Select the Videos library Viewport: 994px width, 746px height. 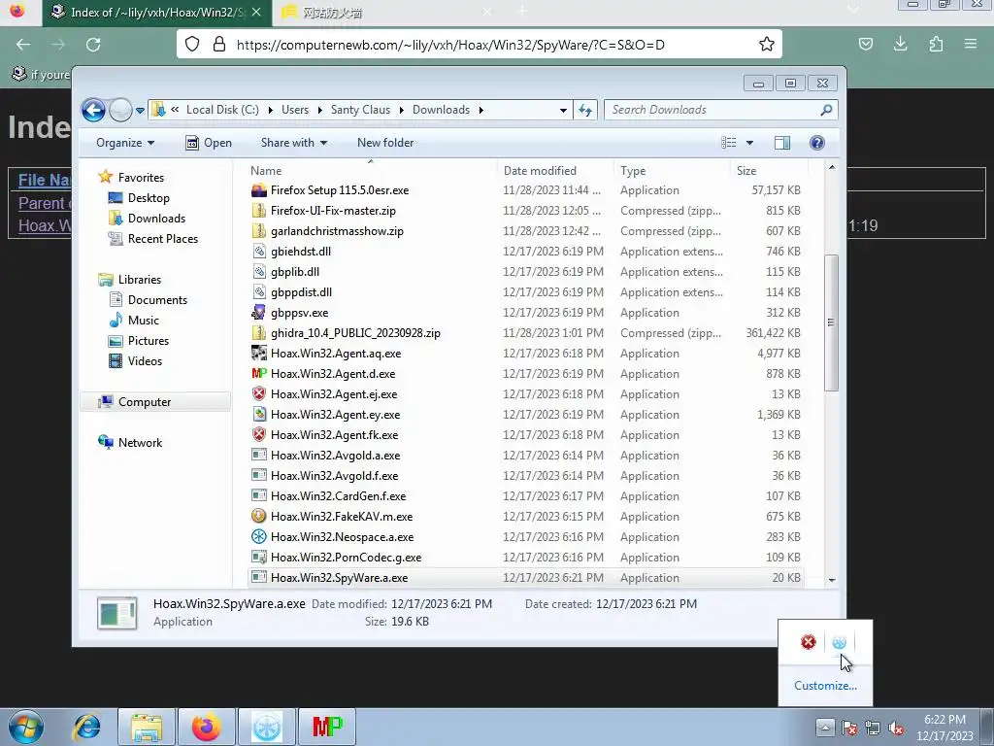pos(145,361)
